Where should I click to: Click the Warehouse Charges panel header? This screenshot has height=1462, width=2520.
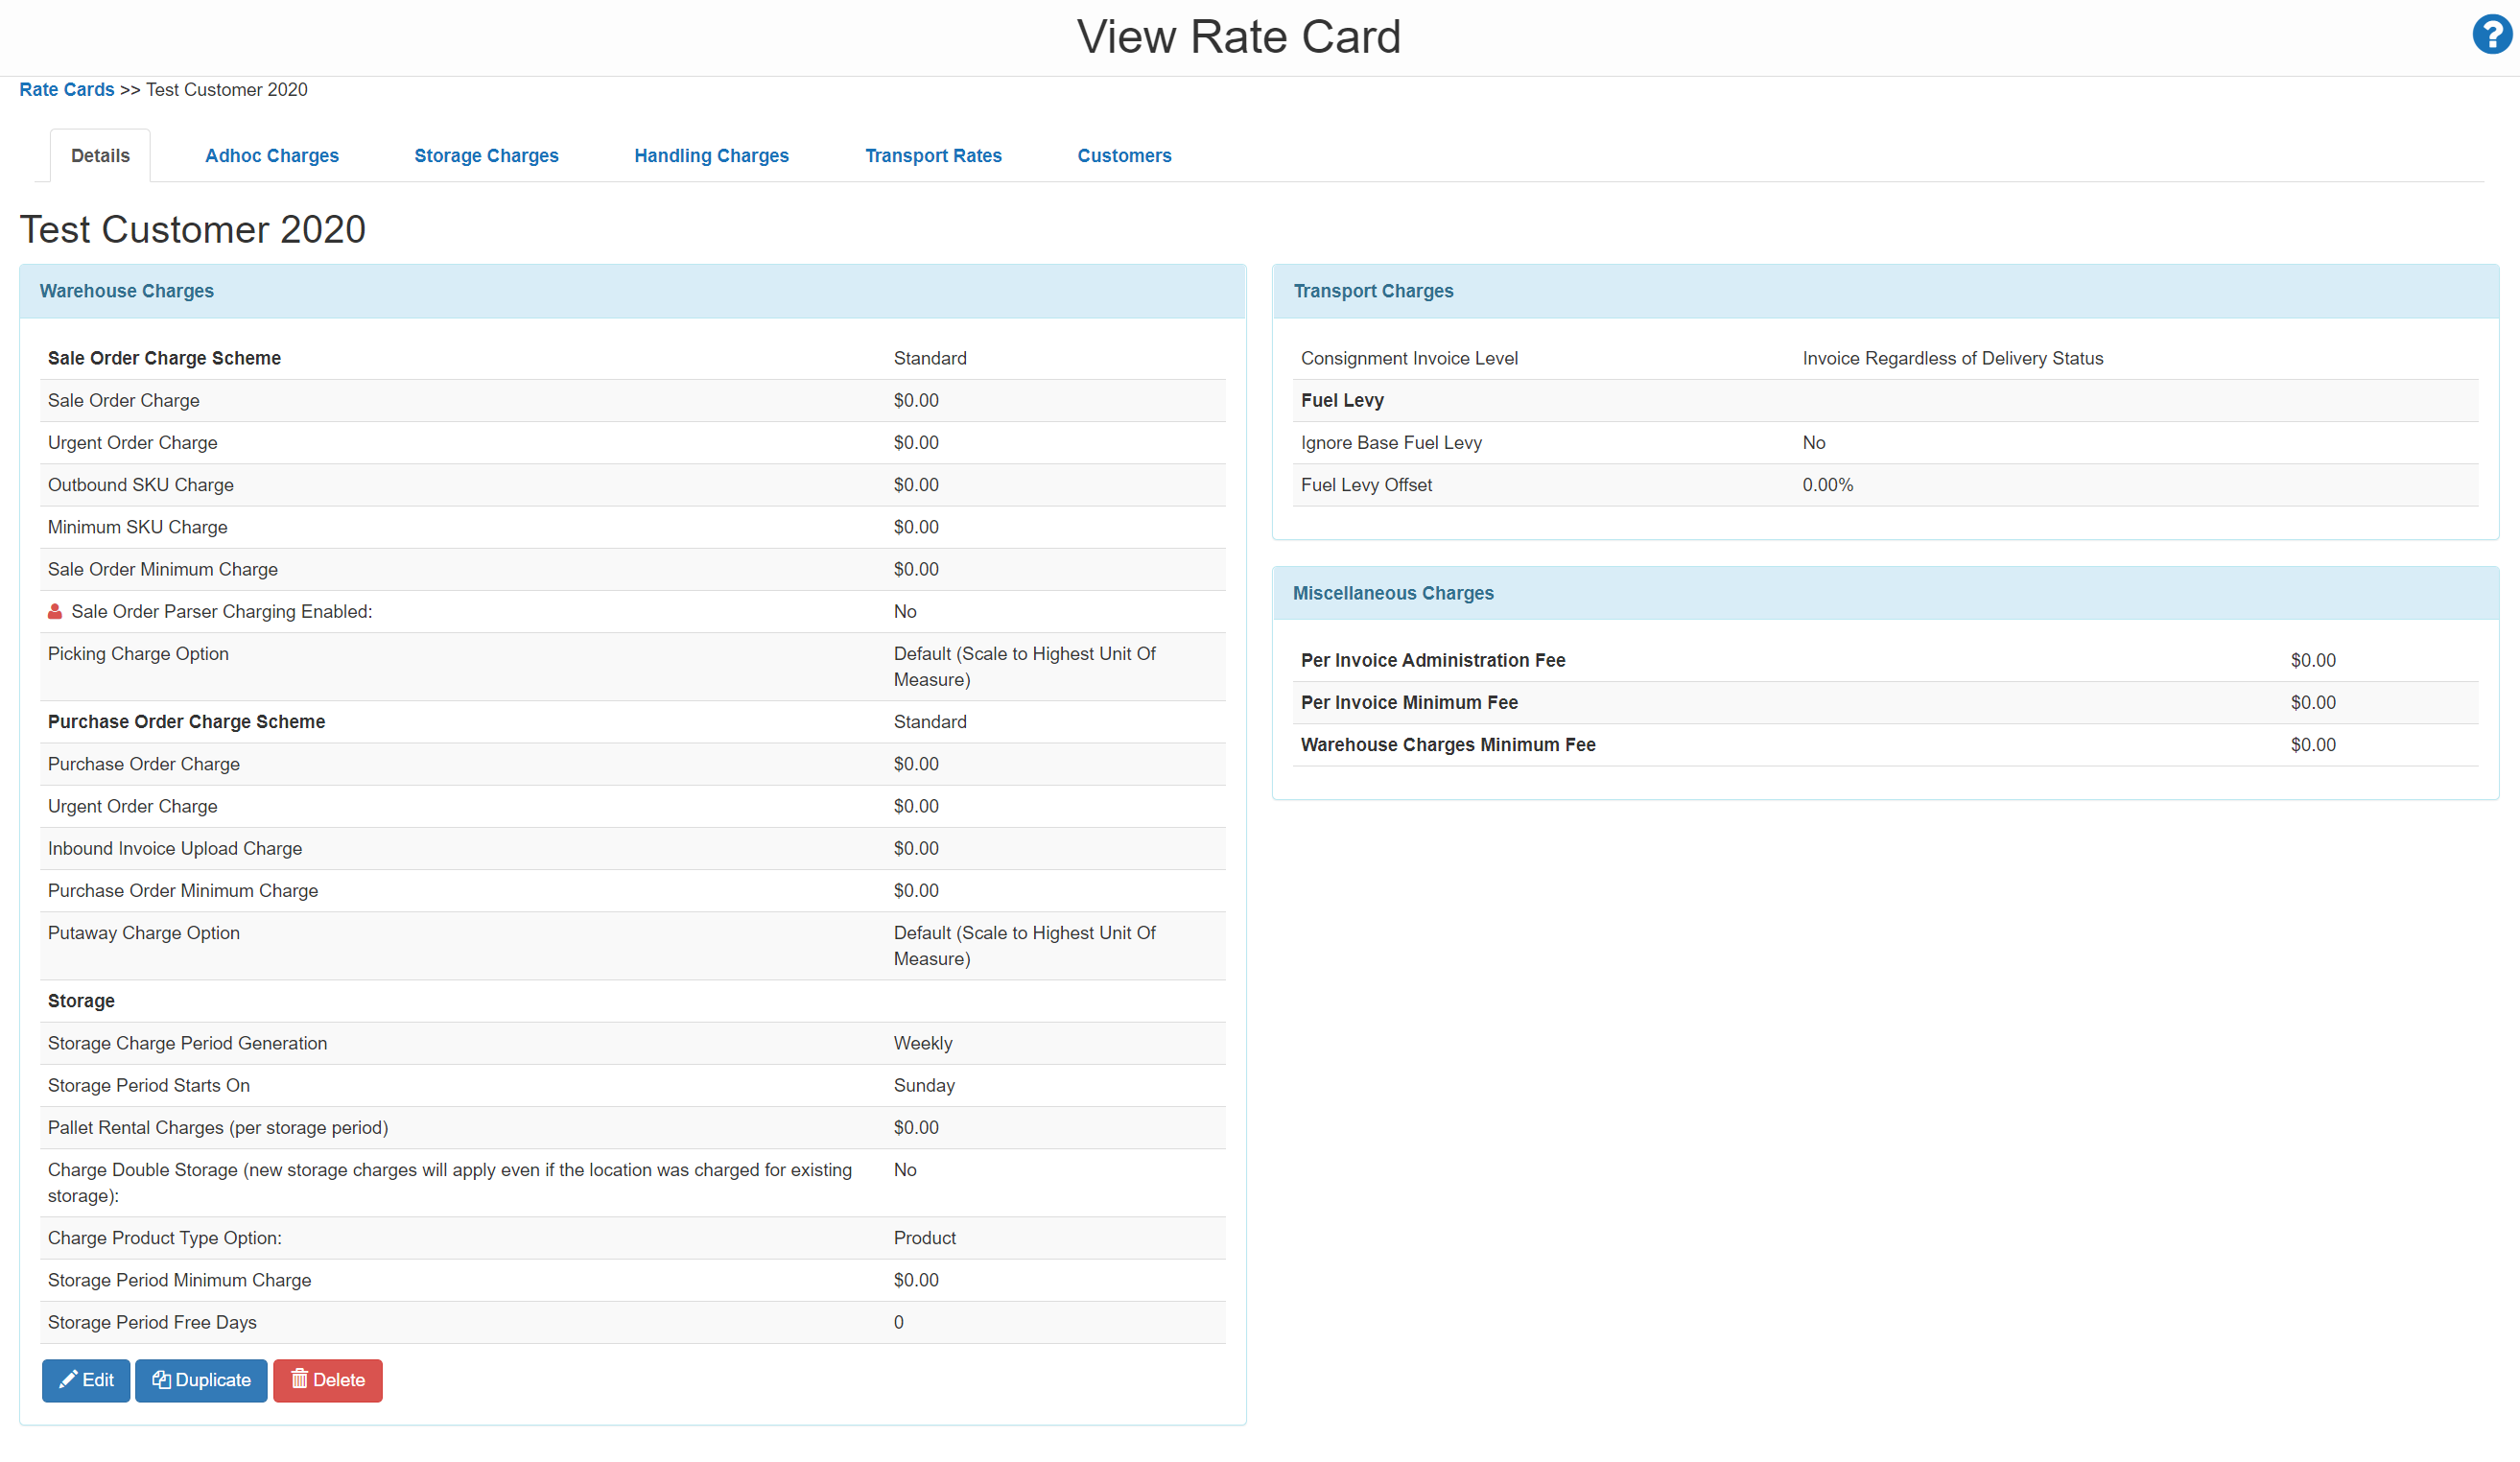click(x=127, y=291)
